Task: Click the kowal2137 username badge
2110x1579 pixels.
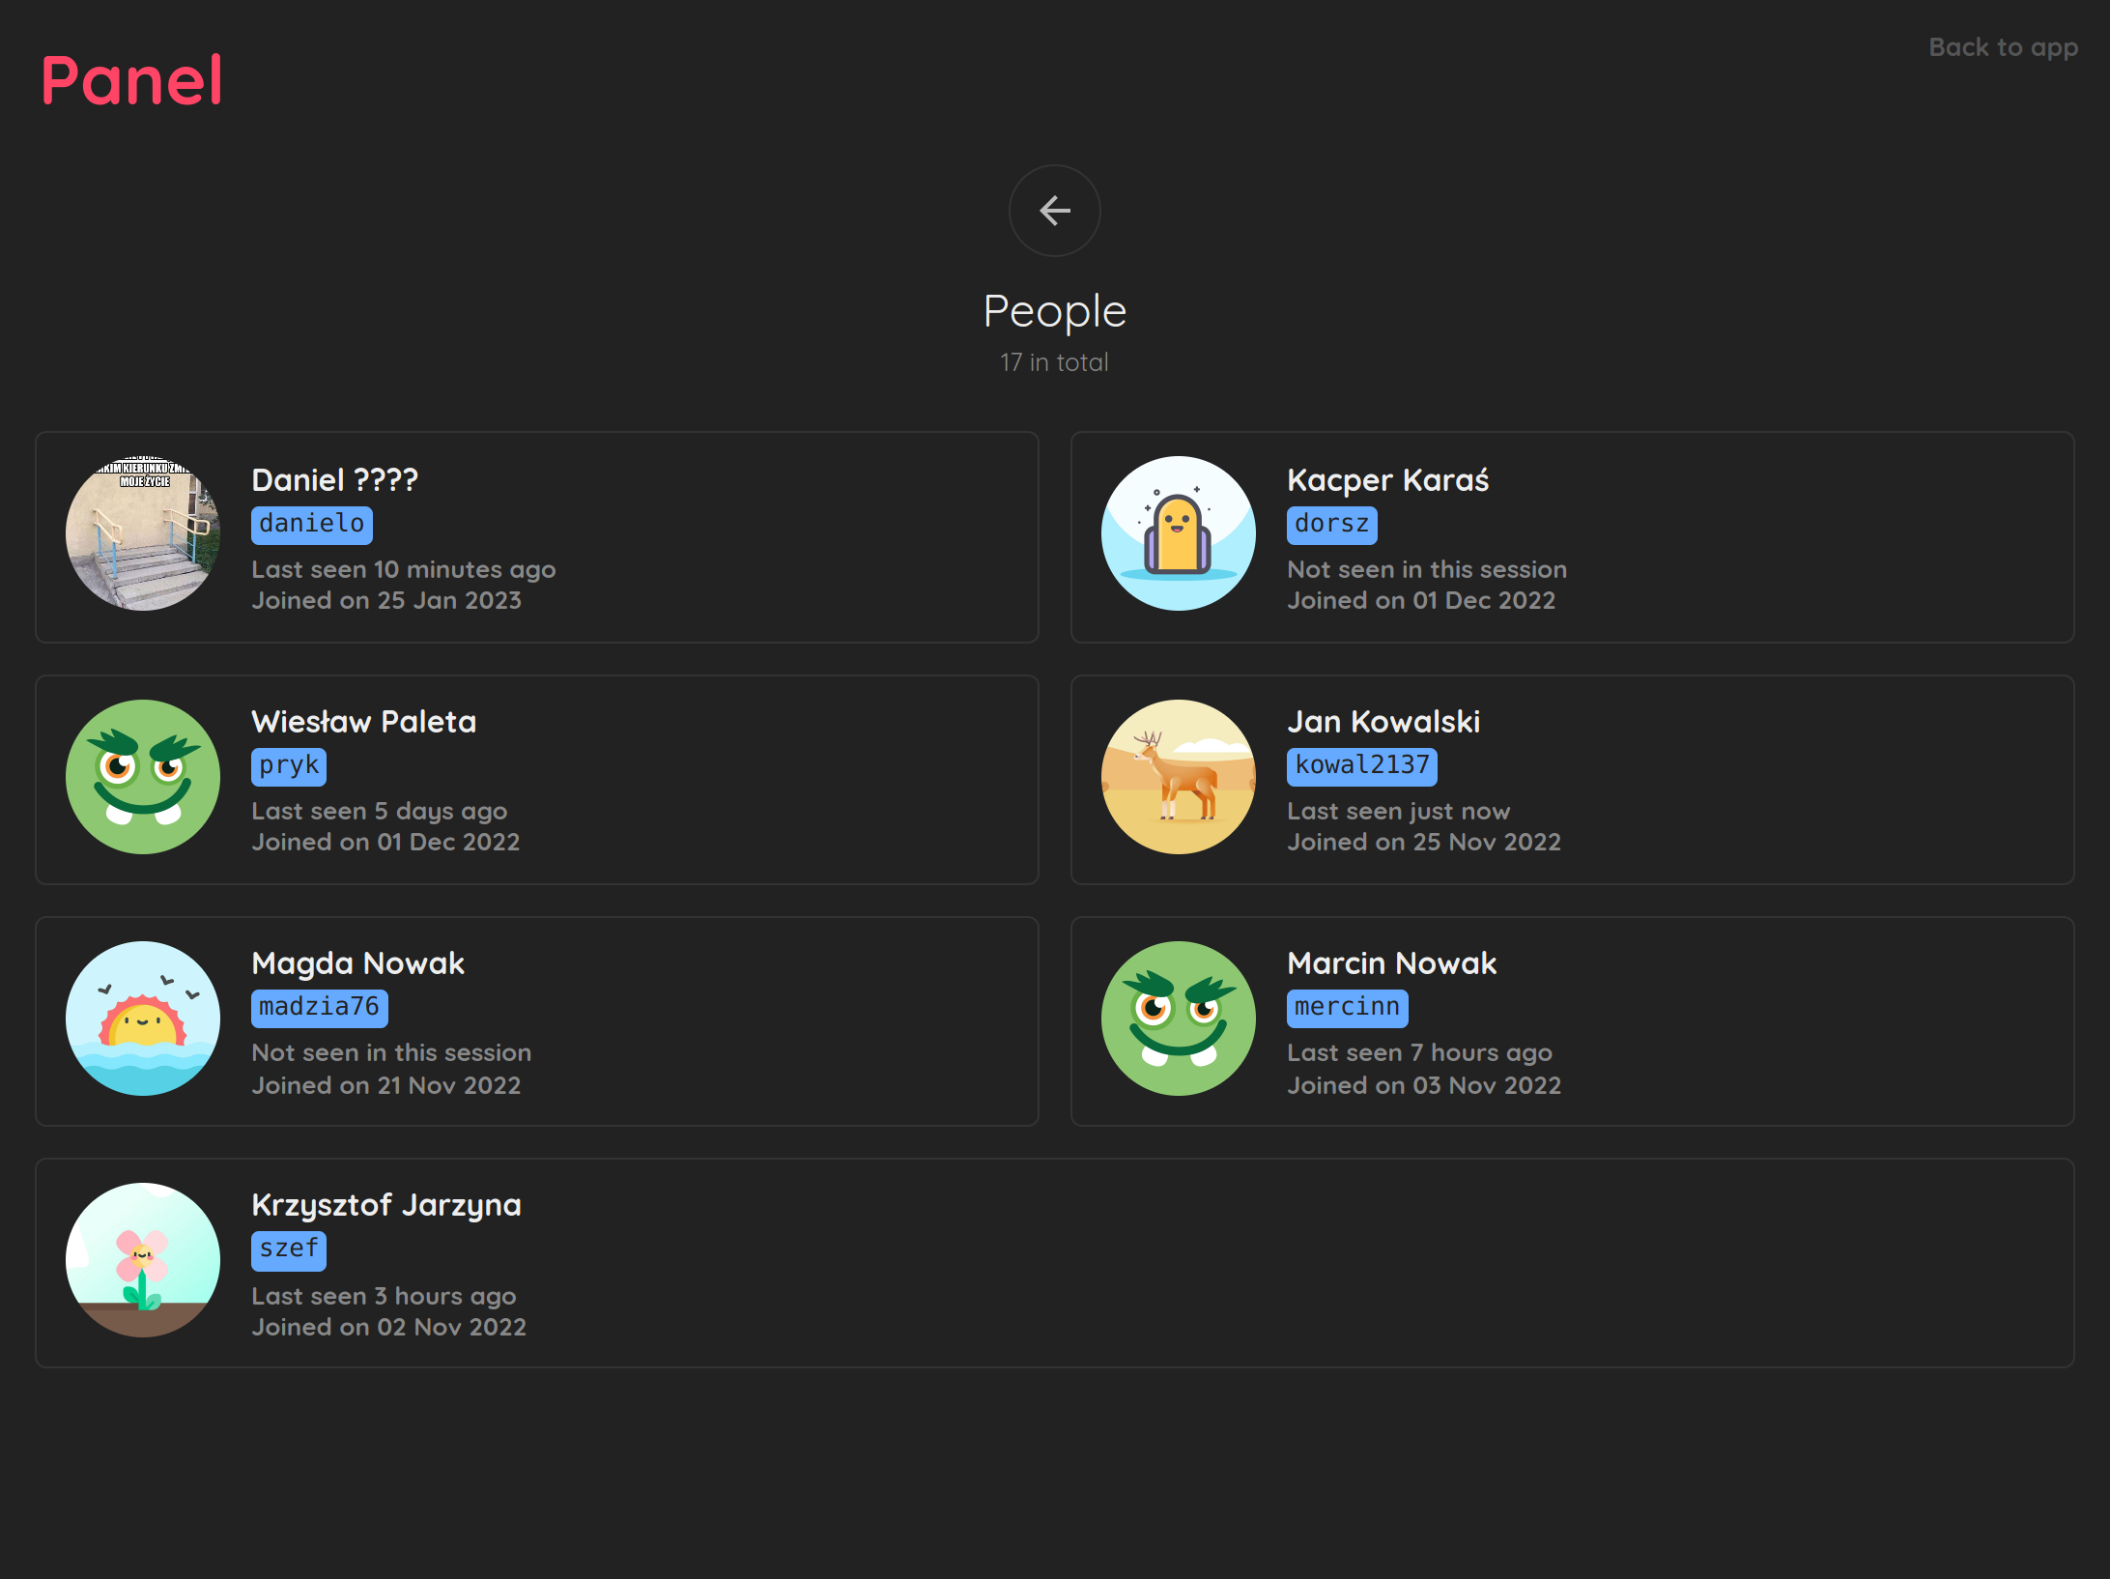Action: [x=1361, y=765]
